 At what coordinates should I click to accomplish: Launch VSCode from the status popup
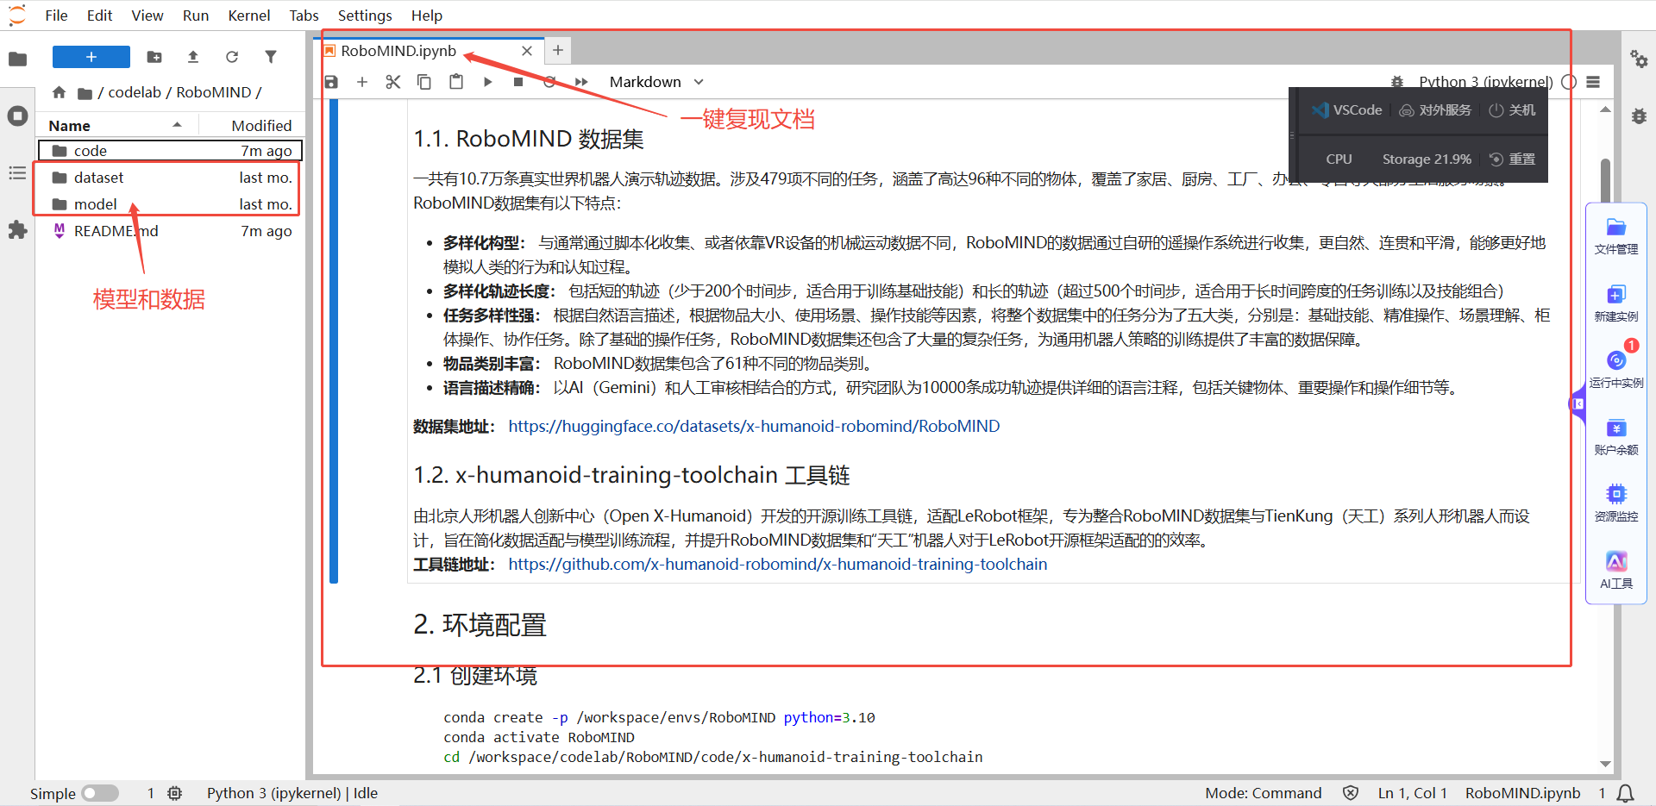(x=1346, y=109)
